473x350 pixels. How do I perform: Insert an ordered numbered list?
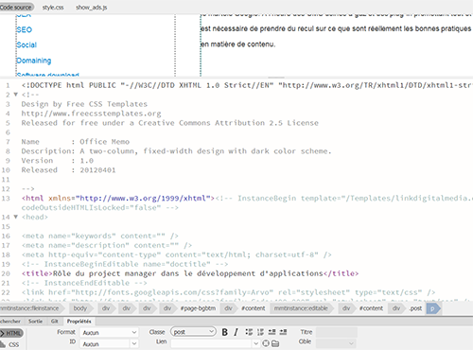click(x=260, y=332)
